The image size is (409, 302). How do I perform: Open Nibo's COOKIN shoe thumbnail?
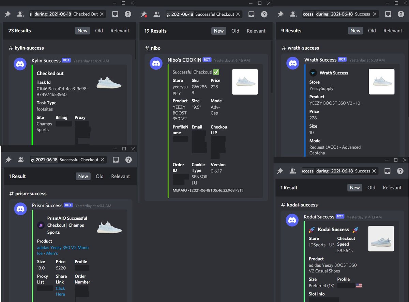pyautogui.click(x=245, y=82)
